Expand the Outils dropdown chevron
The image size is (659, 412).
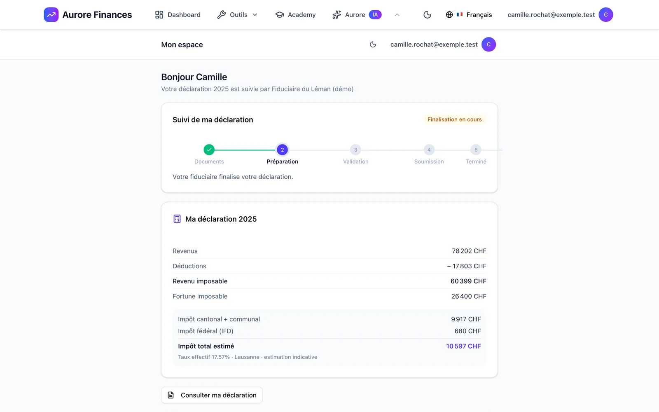tap(255, 15)
